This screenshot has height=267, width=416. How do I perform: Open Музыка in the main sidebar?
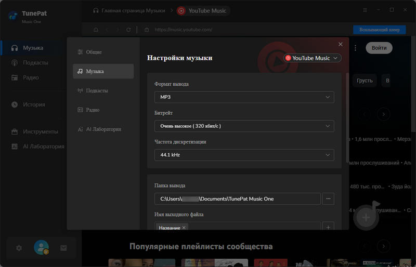click(33, 48)
